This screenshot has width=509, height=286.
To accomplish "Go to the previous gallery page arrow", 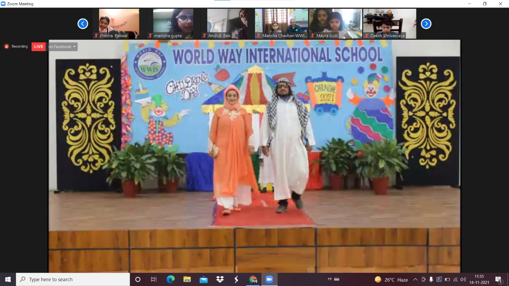I will pyautogui.click(x=83, y=24).
